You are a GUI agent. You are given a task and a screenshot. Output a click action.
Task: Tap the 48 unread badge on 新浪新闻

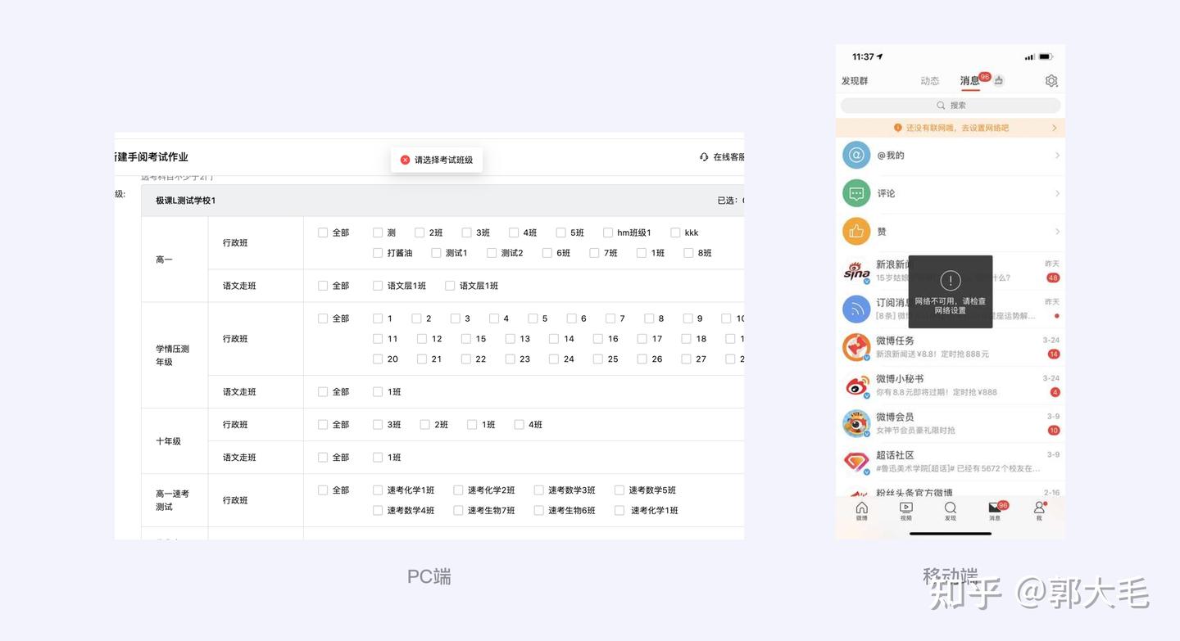[x=1053, y=278]
